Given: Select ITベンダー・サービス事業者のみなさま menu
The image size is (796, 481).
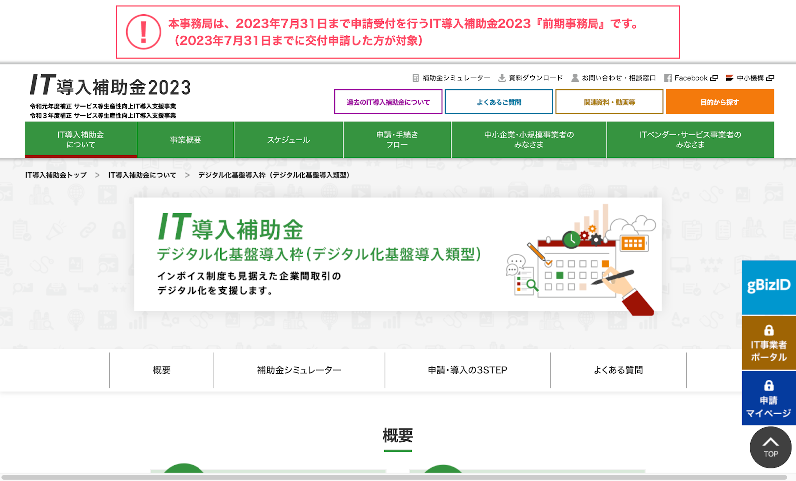Looking at the screenshot, I should (x=691, y=140).
